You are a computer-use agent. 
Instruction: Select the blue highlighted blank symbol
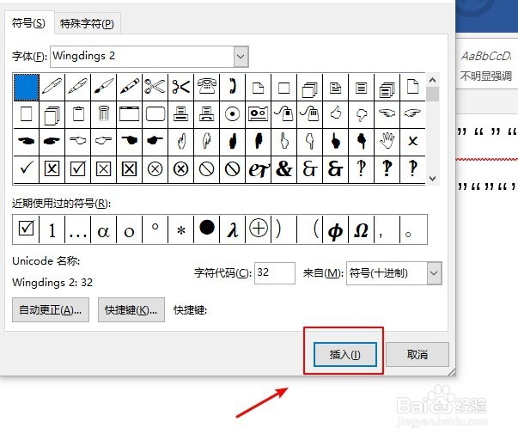[26, 88]
